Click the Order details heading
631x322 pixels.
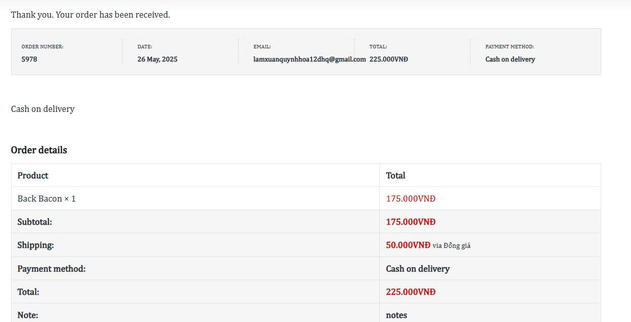pos(39,150)
